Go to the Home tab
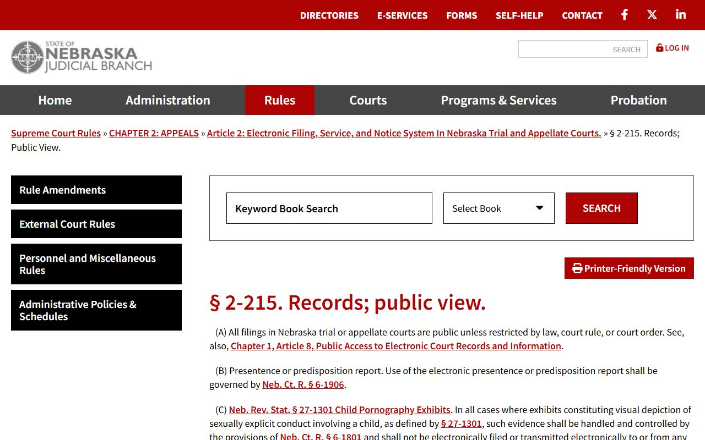Image resolution: width=705 pixels, height=440 pixels. 55,100
